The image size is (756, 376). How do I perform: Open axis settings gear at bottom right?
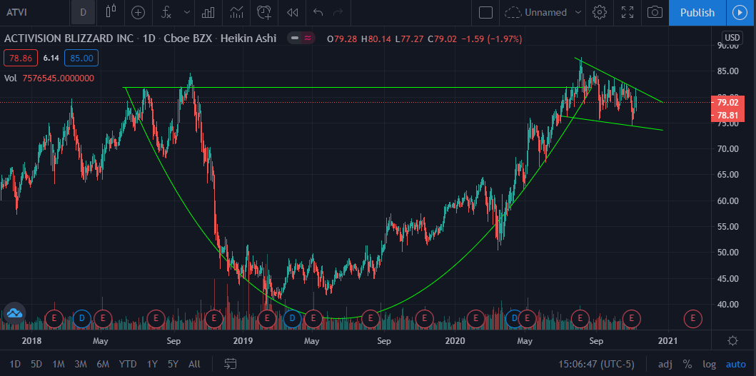733,341
